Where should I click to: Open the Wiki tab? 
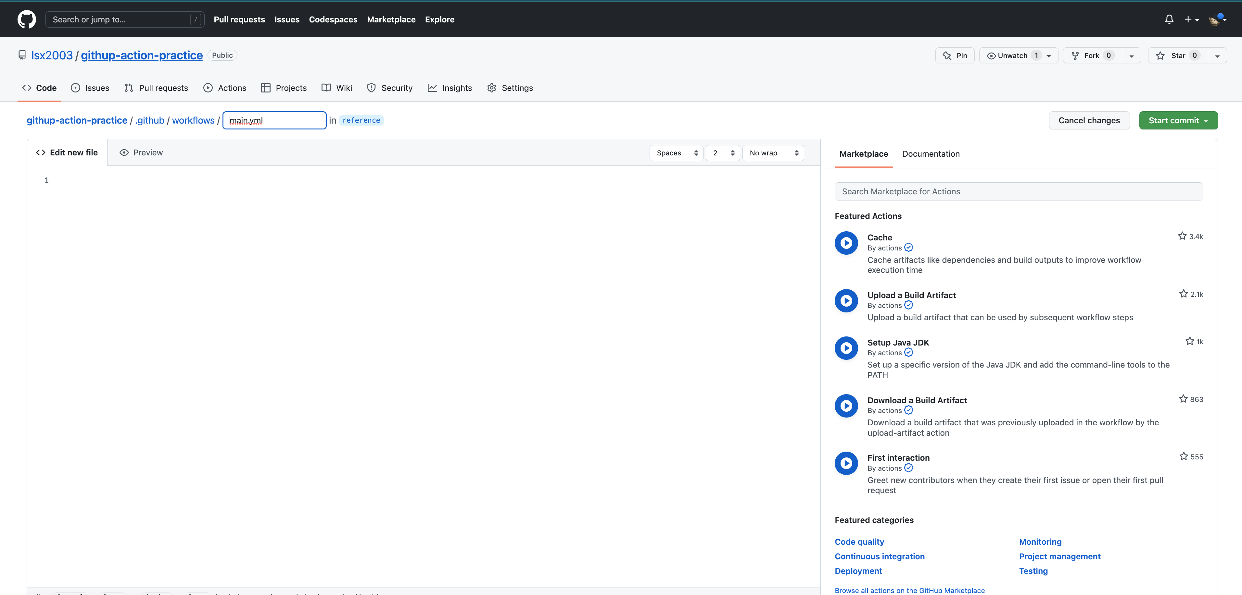click(x=336, y=88)
